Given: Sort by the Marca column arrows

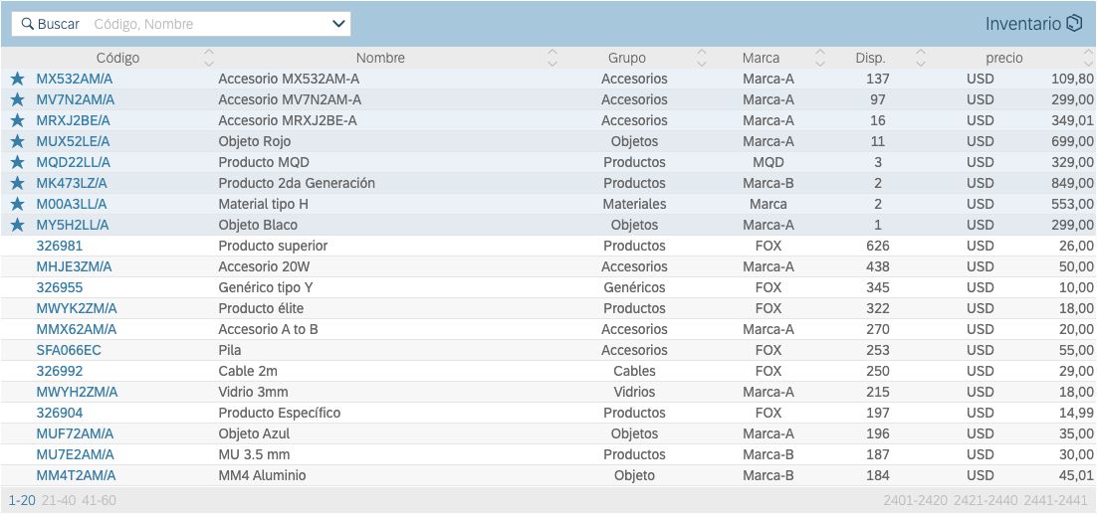Looking at the screenshot, I should pyautogui.click(x=820, y=58).
